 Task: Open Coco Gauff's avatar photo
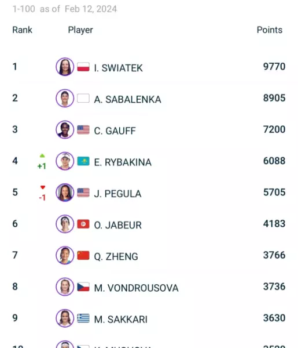65,129
